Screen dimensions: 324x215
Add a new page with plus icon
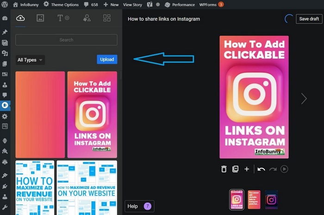(247, 169)
